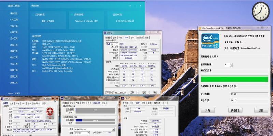
Task: Click the Changxin Technologies manufacturer field
Action: [x=129, y=50]
